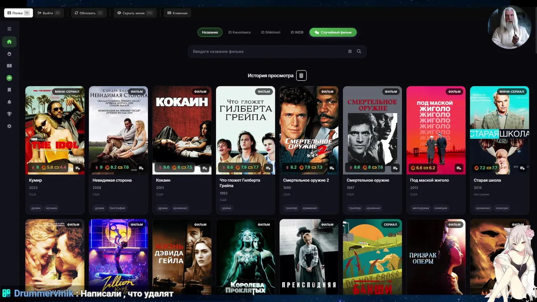
Task: Click the Полка F1 button
Action: (x=18, y=13)
